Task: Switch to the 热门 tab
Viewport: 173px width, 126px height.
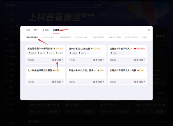Action: coord(36,30)
